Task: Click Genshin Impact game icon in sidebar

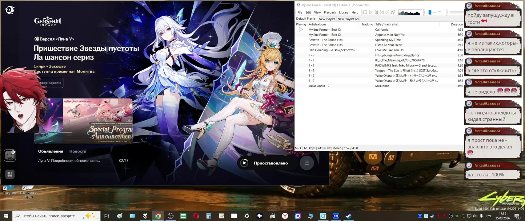Action: 10,156
